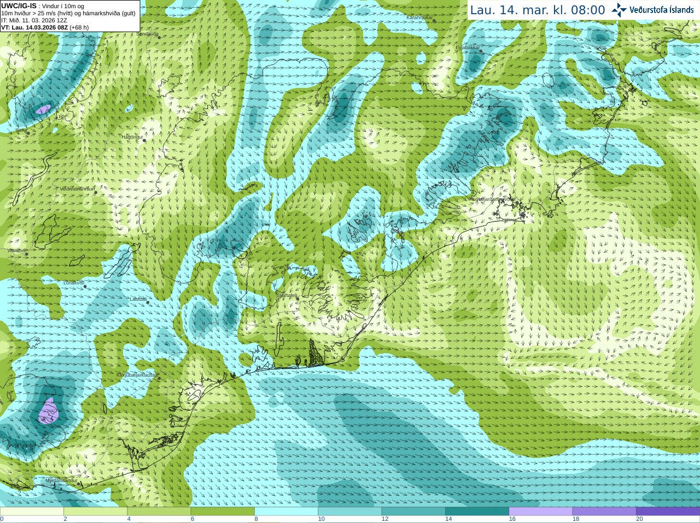Screen dimensions: 700x523
Task: Click the Mýrdalssandur station label
Action: click(61, 480)
